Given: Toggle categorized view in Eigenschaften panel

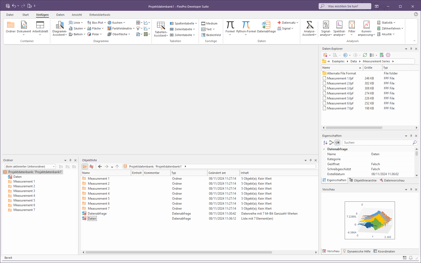Looking at the screenshot, I should pos(332,143).
